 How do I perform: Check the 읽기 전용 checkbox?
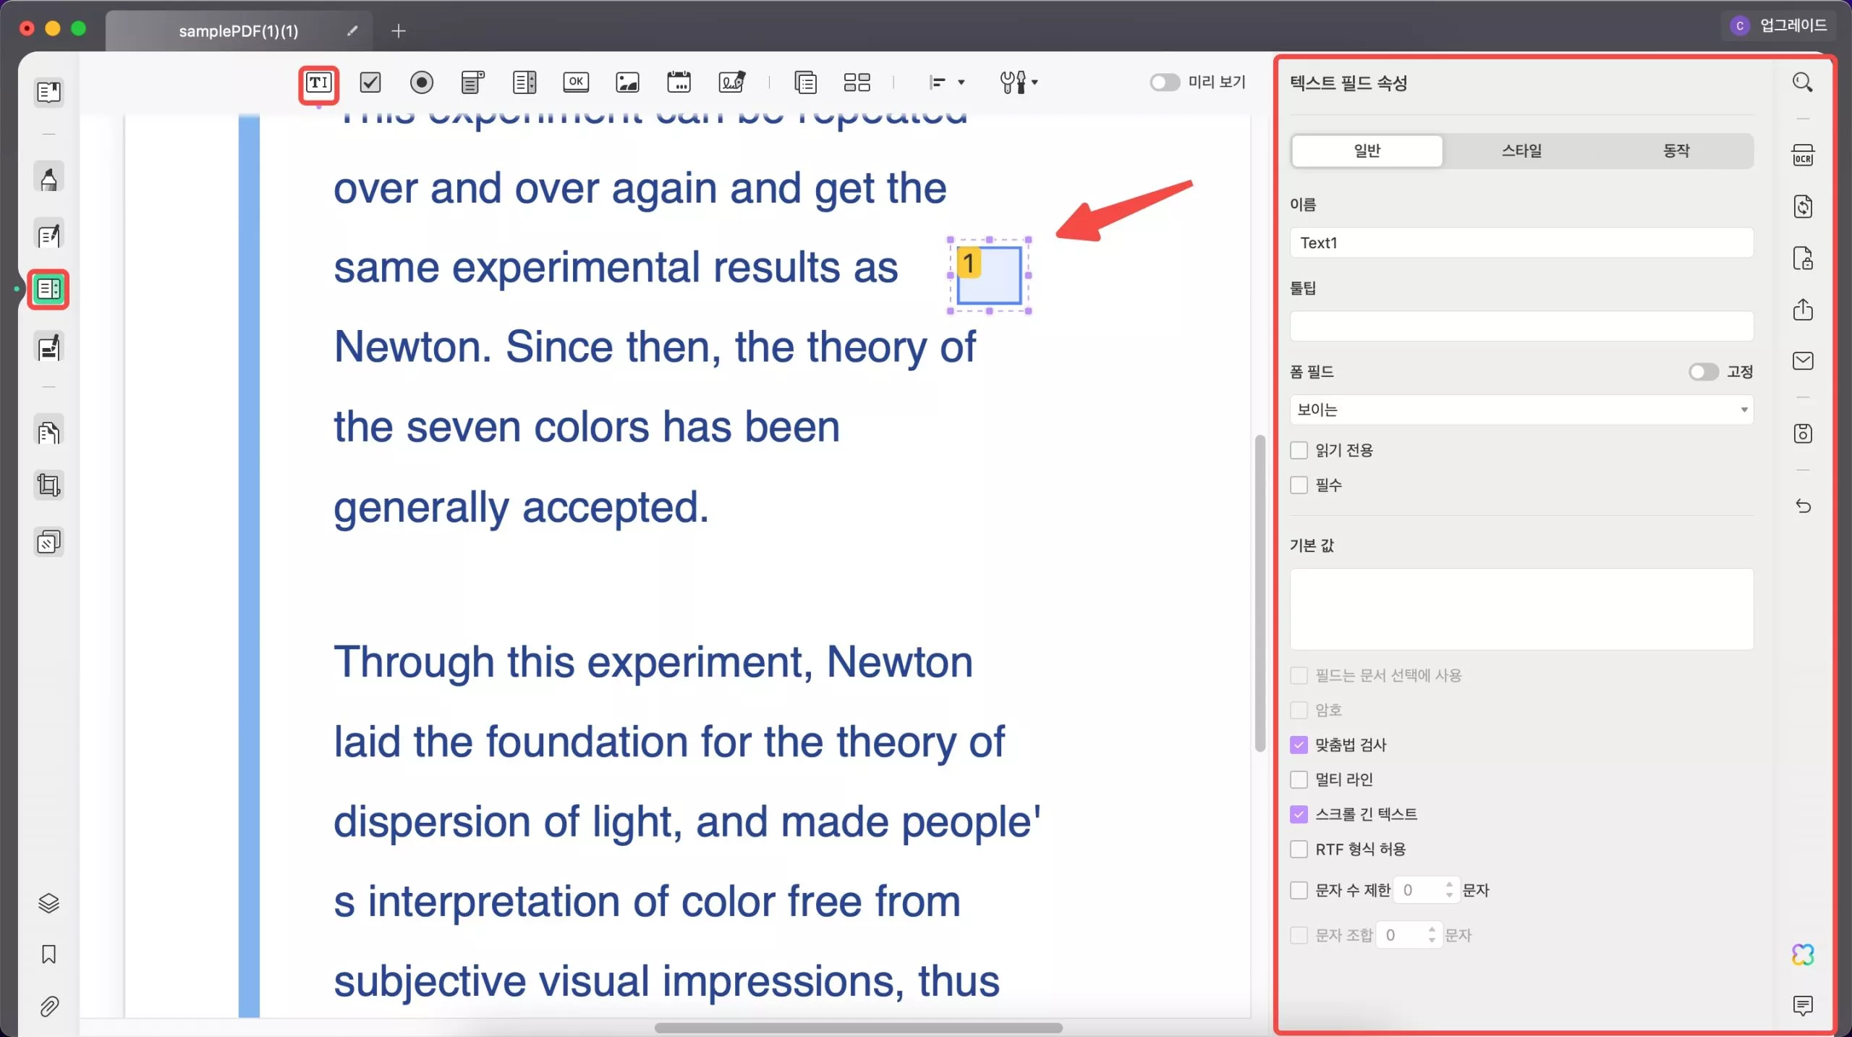coord(1299,450)
